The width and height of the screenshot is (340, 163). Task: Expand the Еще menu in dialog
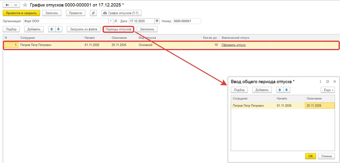pos(327,90)
